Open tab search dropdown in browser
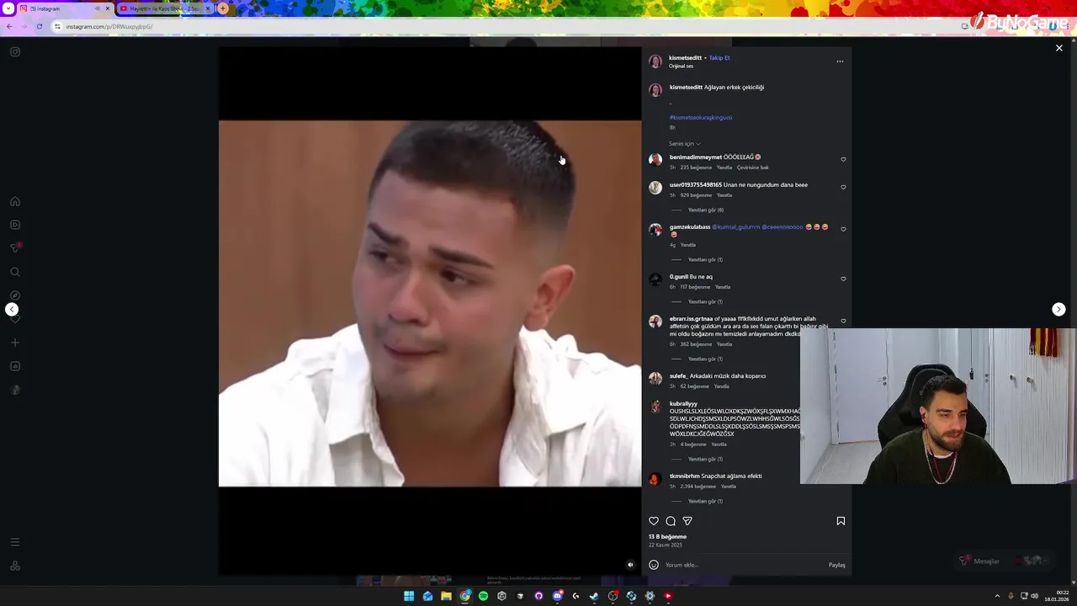This screenshot has height=606, width=1077. click(x=8, y=8)
